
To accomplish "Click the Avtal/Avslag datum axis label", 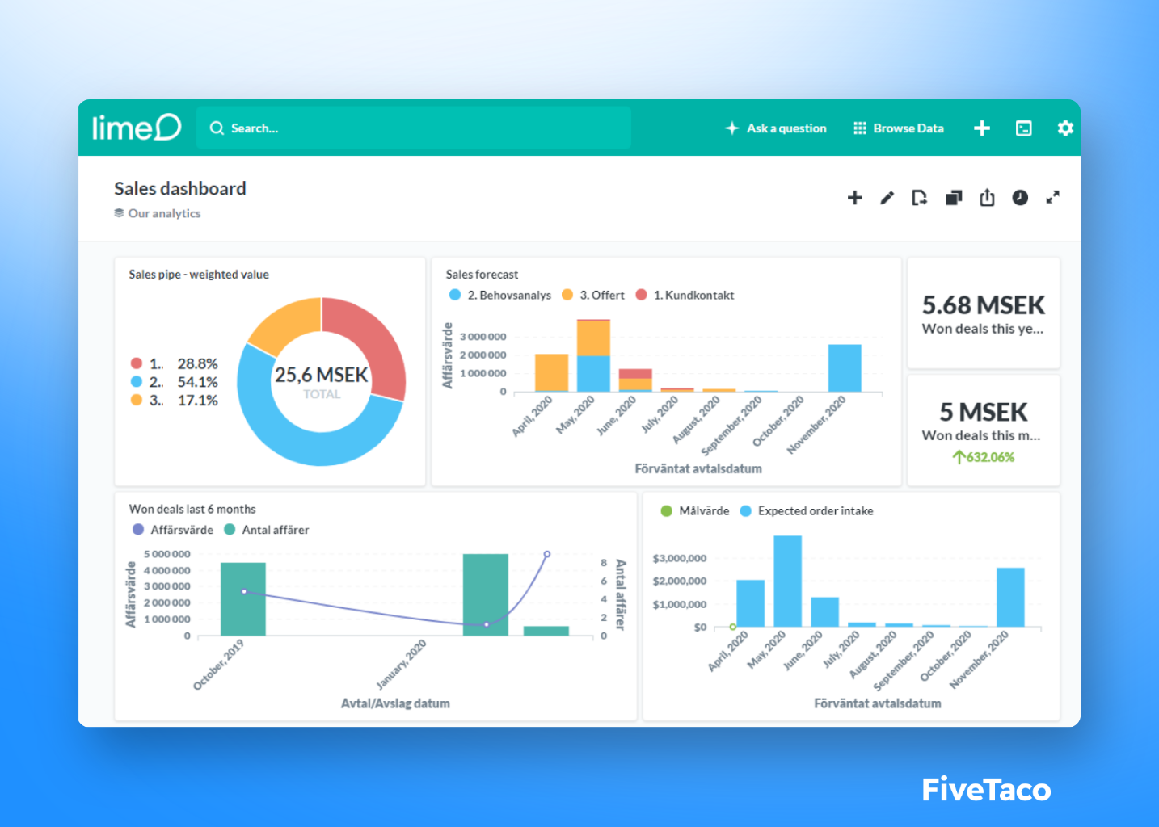I will [395, 703].
